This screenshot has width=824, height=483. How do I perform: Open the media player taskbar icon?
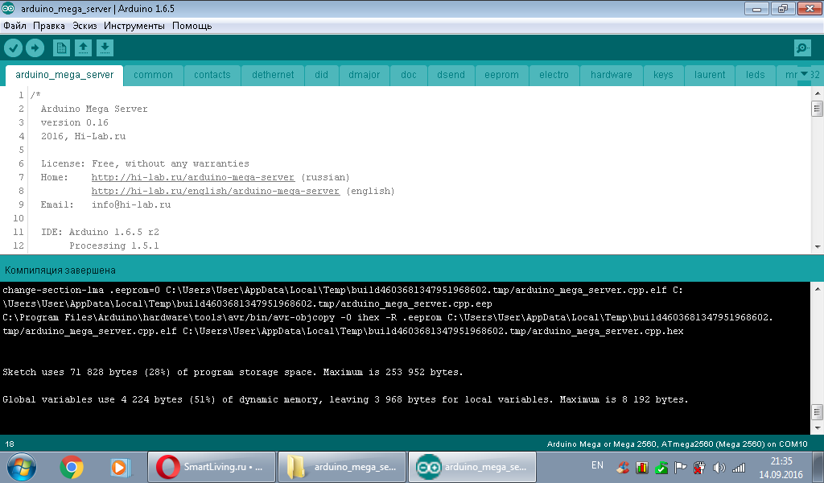(x=120, y=467)
